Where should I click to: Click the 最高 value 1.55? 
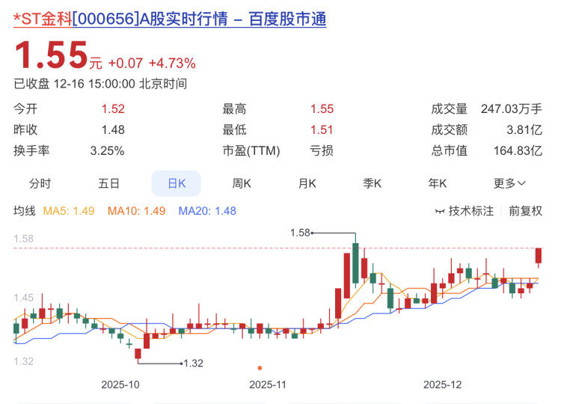(x=322, y=108)
